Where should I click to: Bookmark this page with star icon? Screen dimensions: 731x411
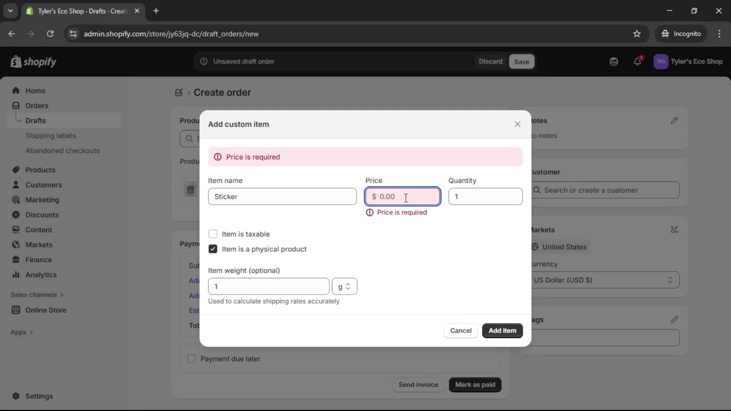(637, 34)
